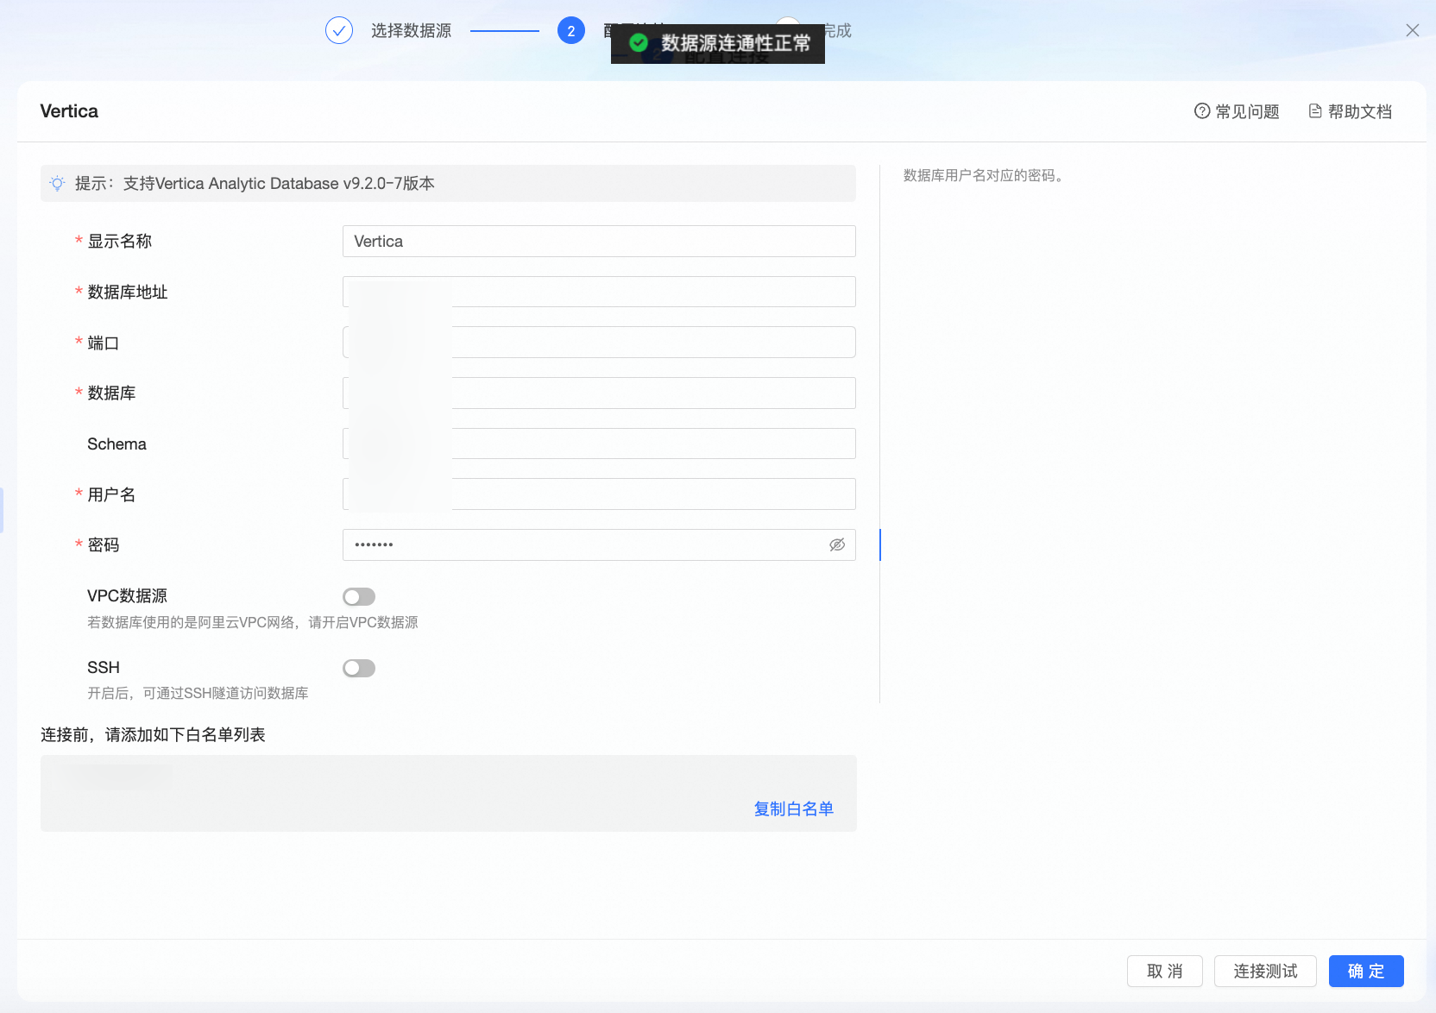
Task: Click the VPC数据源 label
Action: [x=127, y=595]
